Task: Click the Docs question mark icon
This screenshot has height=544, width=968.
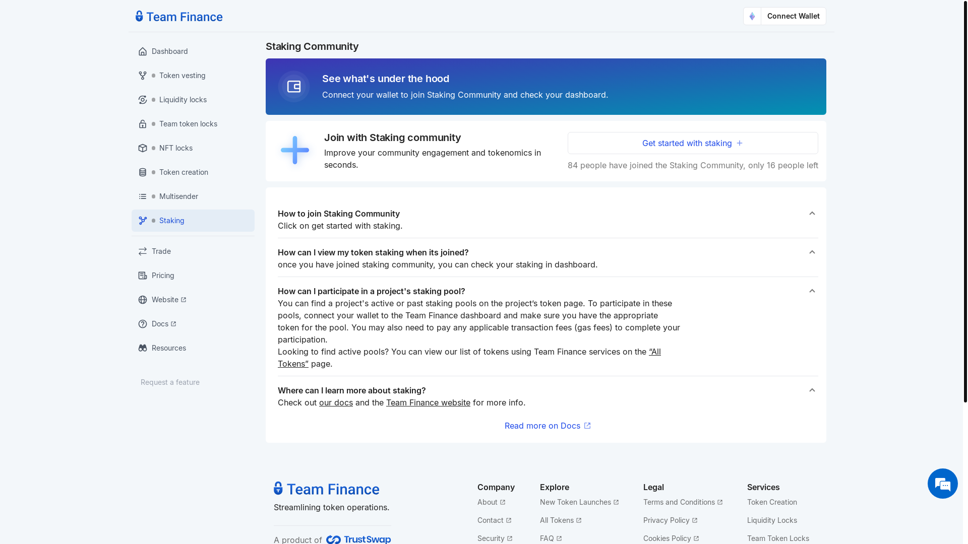Action: click(x=143, y=324)
